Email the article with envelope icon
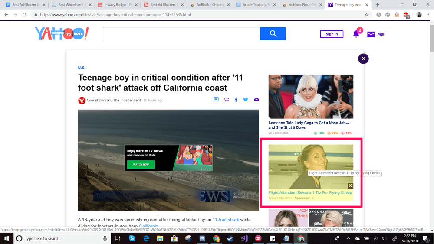The height and width of the screenshot is (244, 434). pos(256,100)
